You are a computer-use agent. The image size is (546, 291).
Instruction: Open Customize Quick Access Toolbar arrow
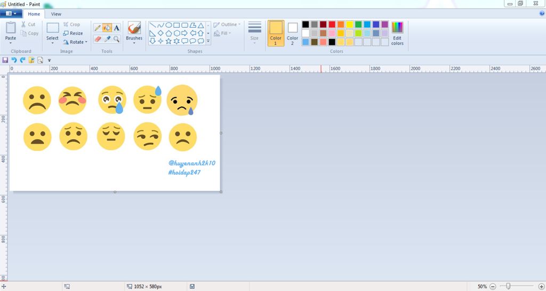49,60
